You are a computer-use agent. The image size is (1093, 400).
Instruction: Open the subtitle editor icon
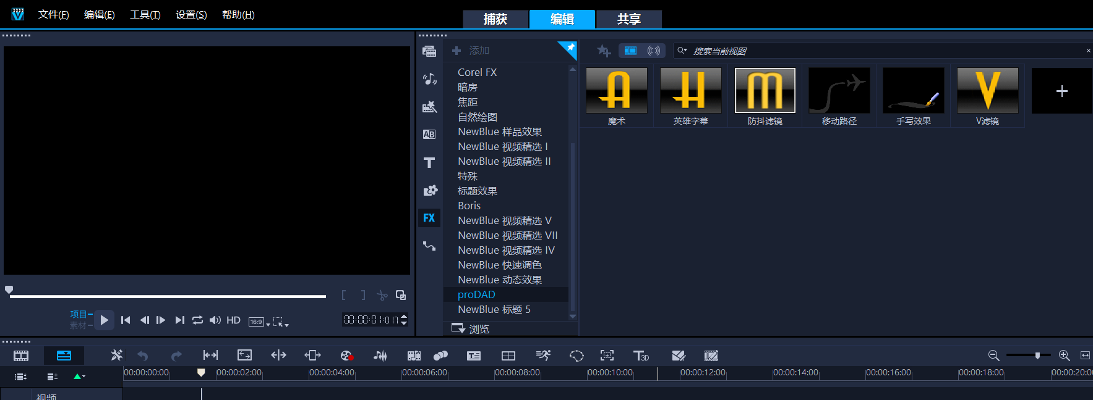474,356
